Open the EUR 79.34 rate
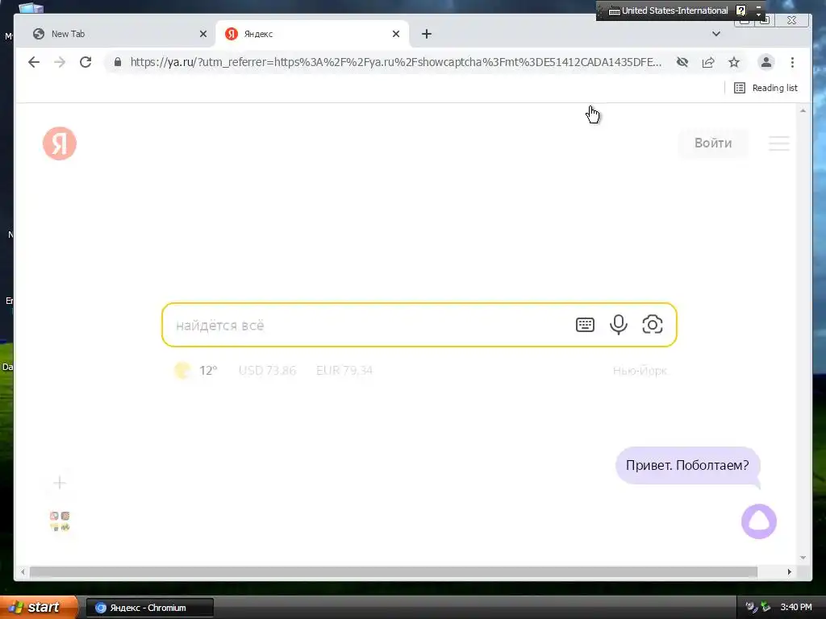 tap(344, 371)
